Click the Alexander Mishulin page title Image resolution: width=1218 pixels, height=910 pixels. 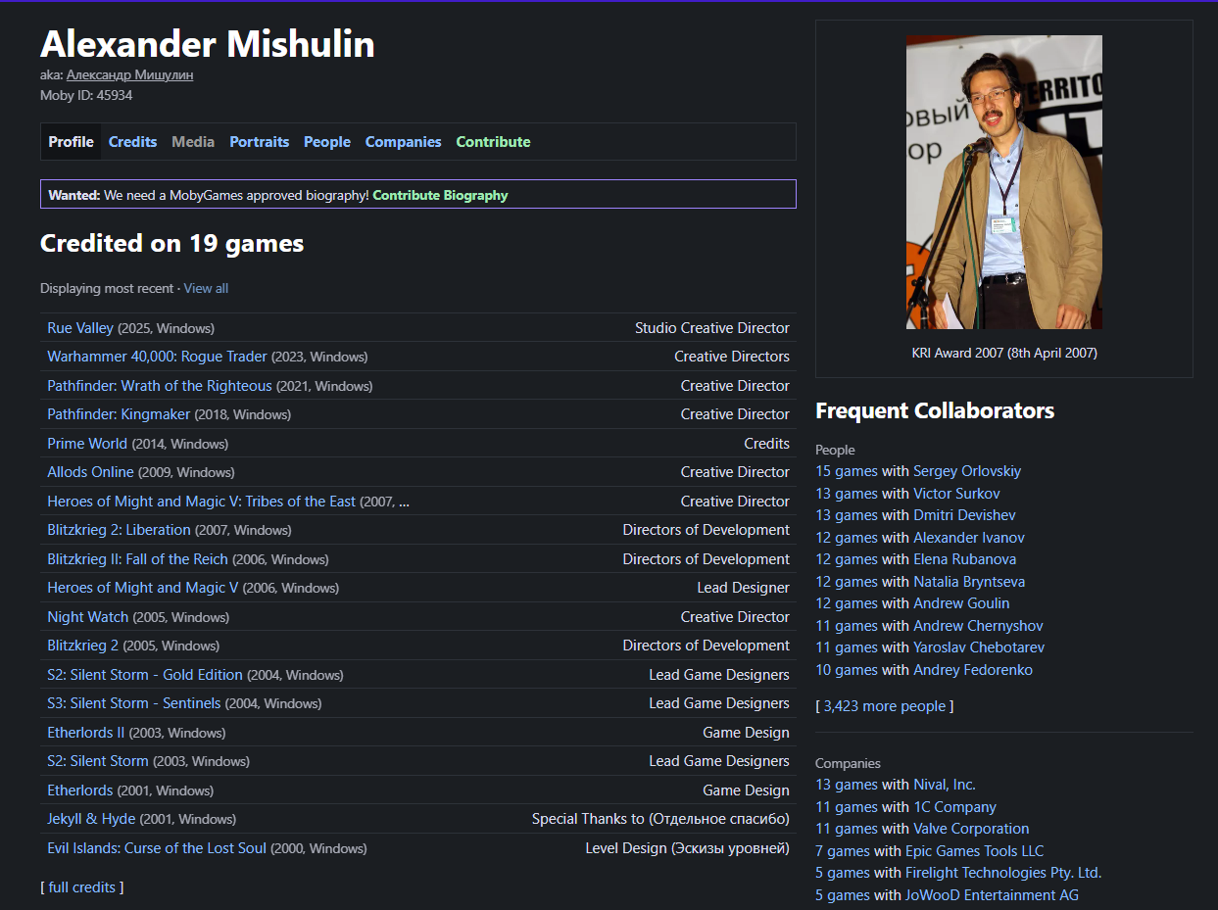coord(208,44)
